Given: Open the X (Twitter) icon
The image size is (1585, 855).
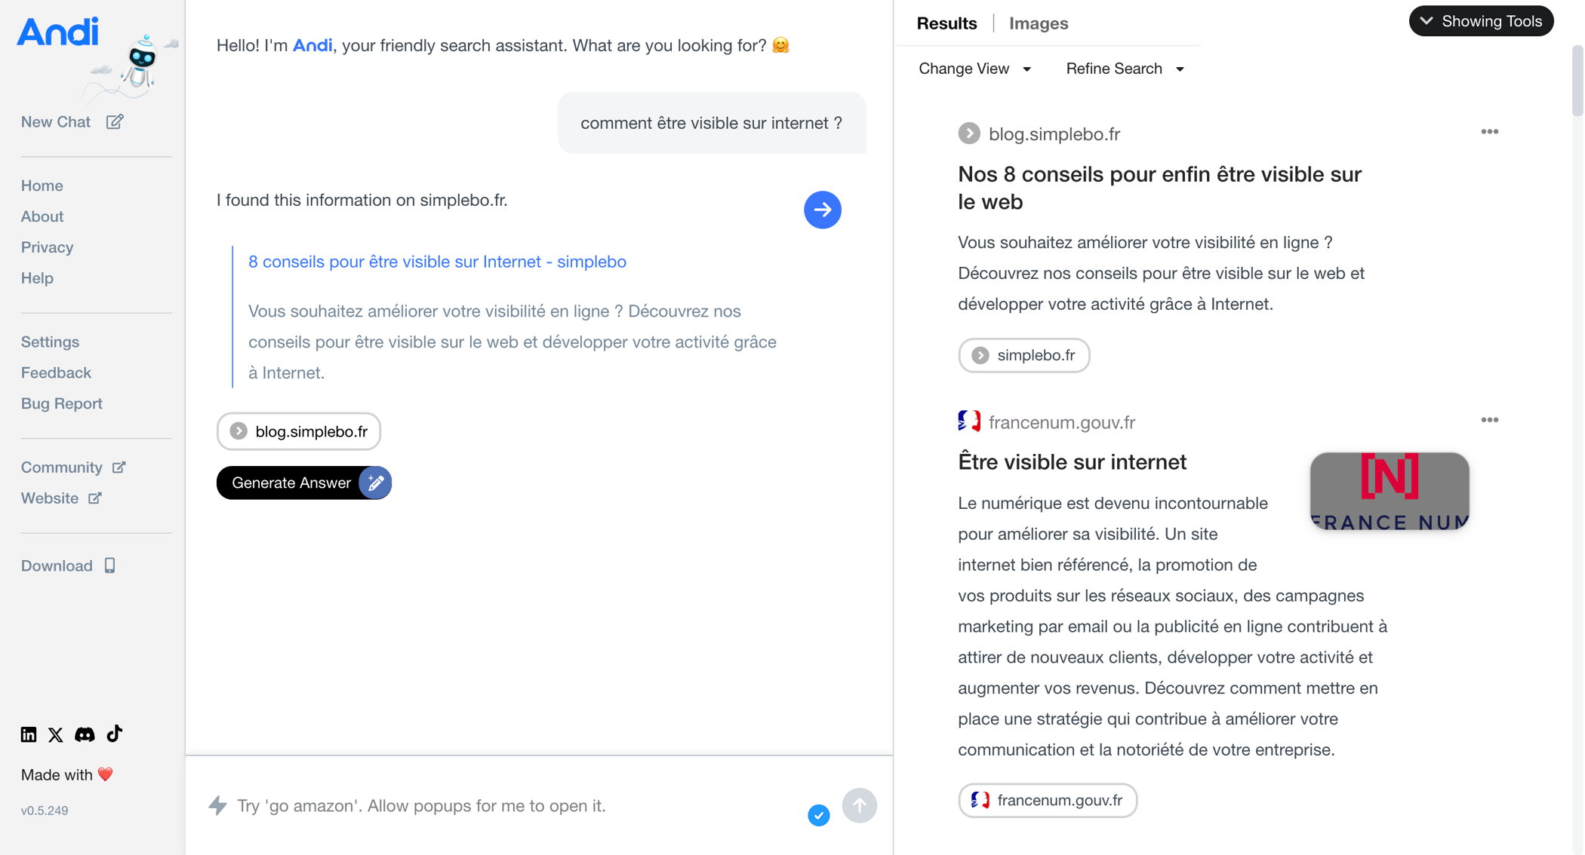Looking at the screenshot, I should click(x=56, y=734).
